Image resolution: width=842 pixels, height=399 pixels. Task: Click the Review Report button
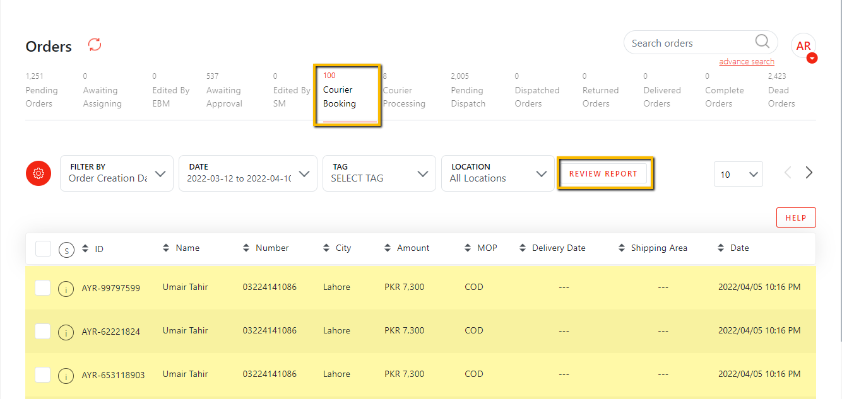[x=603, y=174]
